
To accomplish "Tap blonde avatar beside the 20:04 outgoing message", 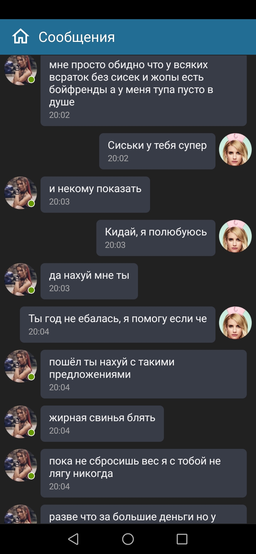I will [x=235, y=323].
